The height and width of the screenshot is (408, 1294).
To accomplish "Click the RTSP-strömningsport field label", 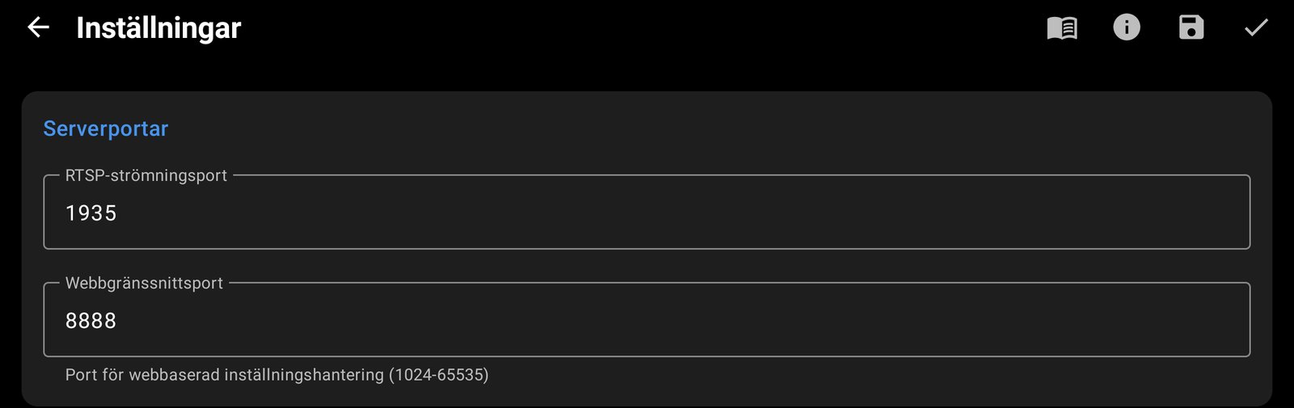I will (x=146, y=175).
